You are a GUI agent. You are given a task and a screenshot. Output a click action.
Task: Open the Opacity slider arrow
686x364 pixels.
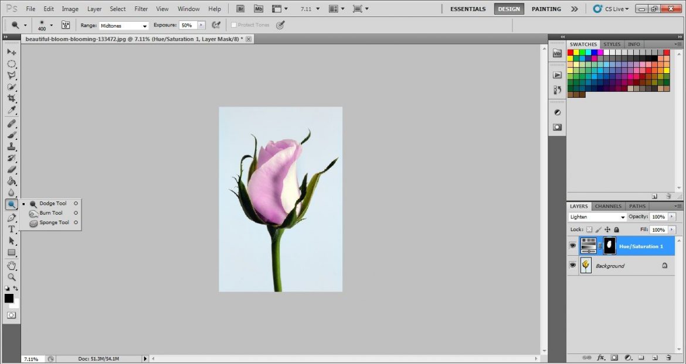click(x=672, y=217)
